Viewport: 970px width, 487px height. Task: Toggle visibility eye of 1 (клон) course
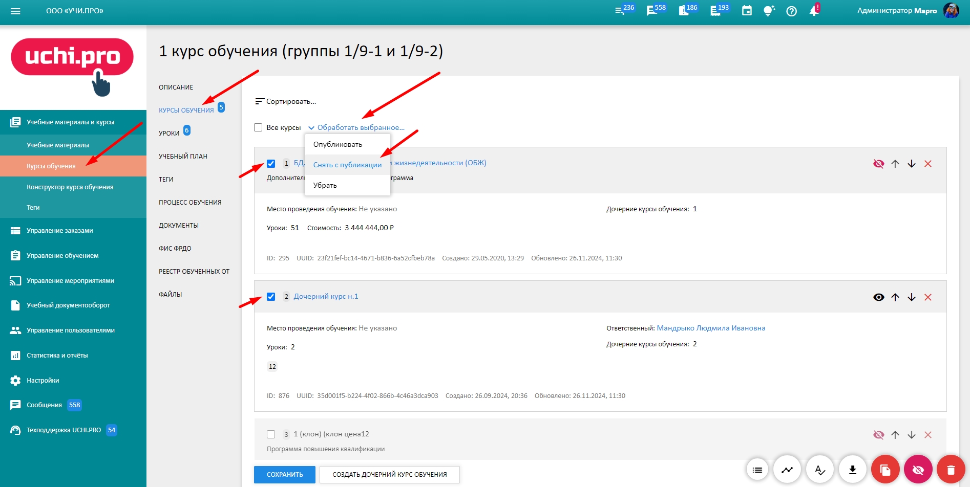coord(879,435)
